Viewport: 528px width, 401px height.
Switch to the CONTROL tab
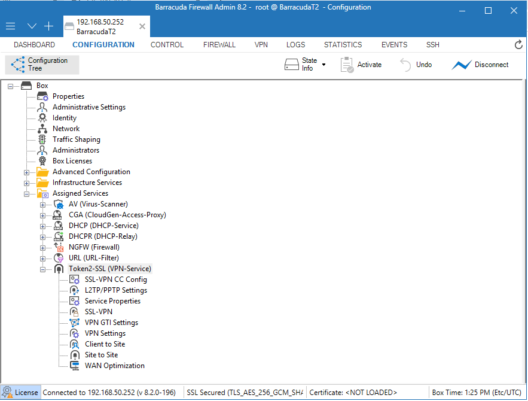click(x=167, y=45)
